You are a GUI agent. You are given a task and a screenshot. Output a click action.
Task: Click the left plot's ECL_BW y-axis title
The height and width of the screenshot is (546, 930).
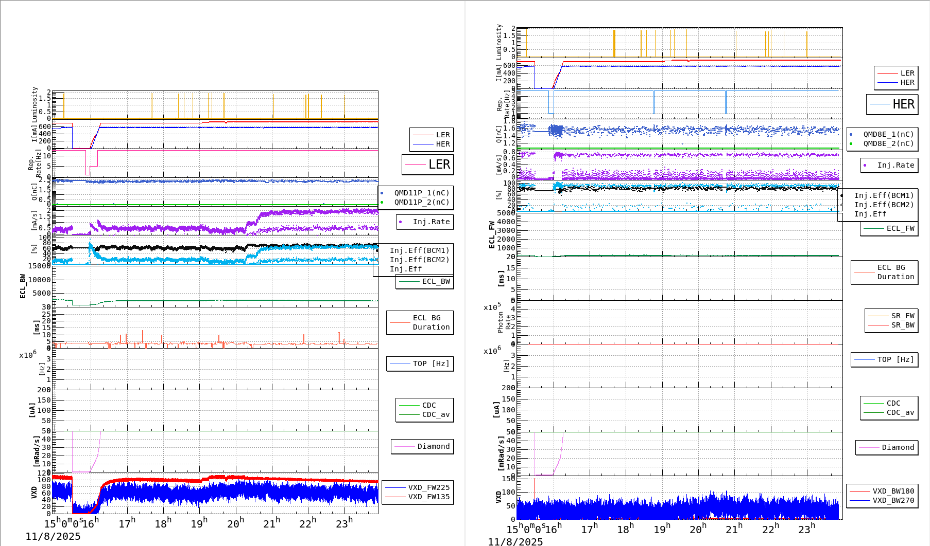23,286
